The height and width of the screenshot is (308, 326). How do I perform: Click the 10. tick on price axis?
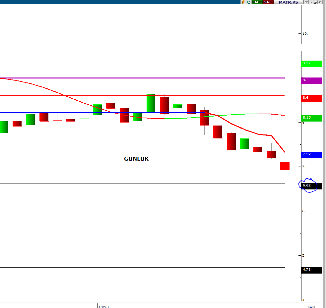pyautogui.click(x=305, y=34)
